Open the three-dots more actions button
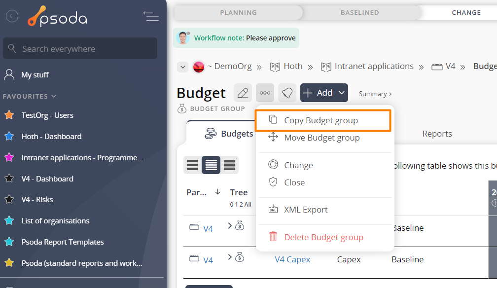The image size is (497, 288). [265, 93]
